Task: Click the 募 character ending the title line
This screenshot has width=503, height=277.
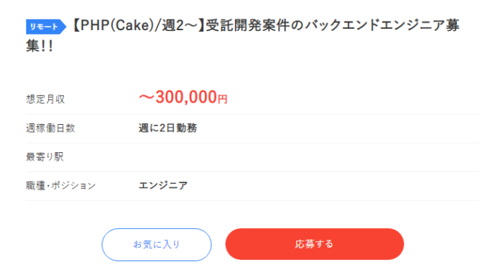Action: (452, 25)
